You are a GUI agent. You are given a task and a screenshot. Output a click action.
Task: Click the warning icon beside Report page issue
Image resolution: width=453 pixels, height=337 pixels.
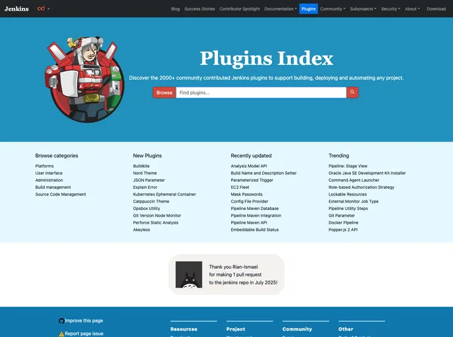pos(61,334)
